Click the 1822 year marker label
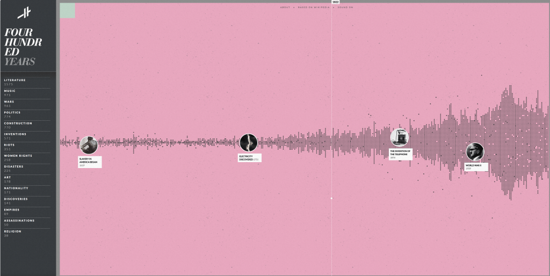Screen dimensions: 550x276 click(x=335, y=2)
